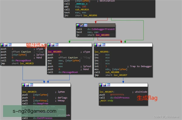182x120 pixels.
Task: Jump to sub_401000 in the loc_401096 block
Action: 112,72
